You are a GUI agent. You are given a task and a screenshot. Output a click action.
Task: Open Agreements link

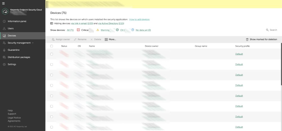[14, 121]
